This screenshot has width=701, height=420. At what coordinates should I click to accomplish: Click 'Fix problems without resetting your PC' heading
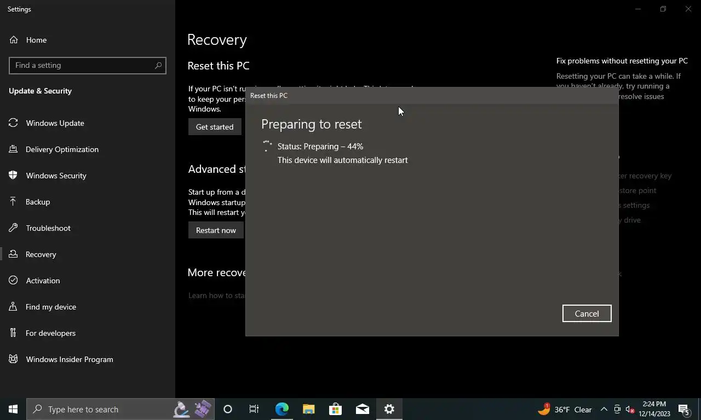point(622,61)
